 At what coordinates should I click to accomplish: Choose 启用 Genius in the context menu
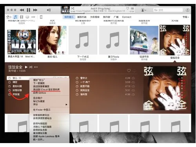[40, 93]
